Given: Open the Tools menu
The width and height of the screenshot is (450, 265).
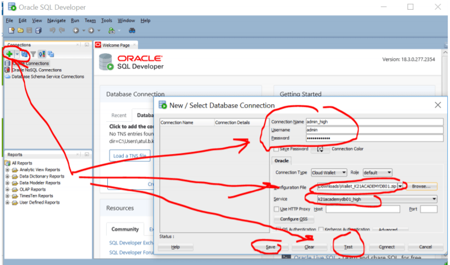Looking at the screenshot, I should 107,20.
